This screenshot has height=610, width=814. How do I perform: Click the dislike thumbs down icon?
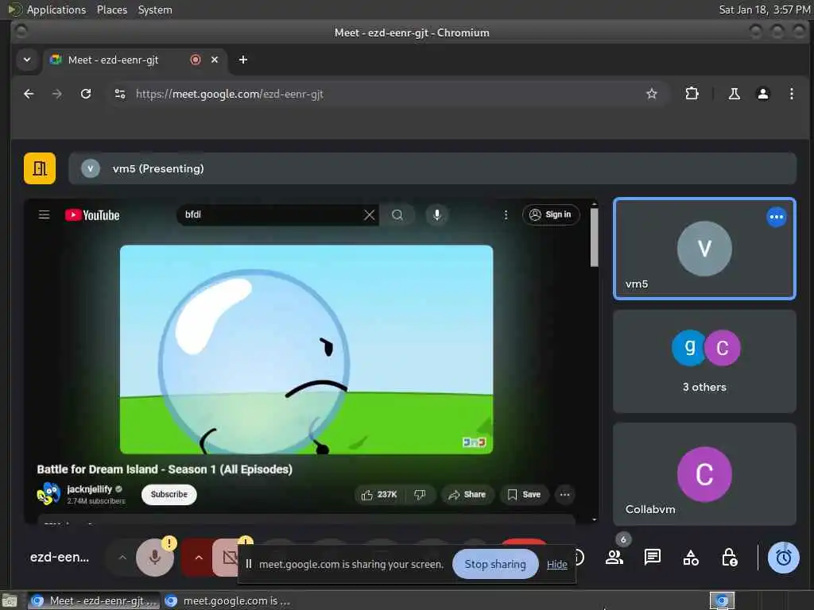pyautogui.click(x=420, y=495)
